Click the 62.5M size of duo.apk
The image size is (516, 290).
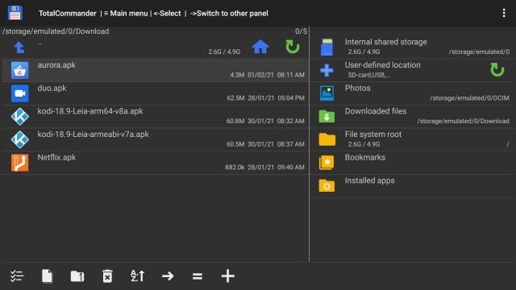pyautogui.click(x=235, y=98)
